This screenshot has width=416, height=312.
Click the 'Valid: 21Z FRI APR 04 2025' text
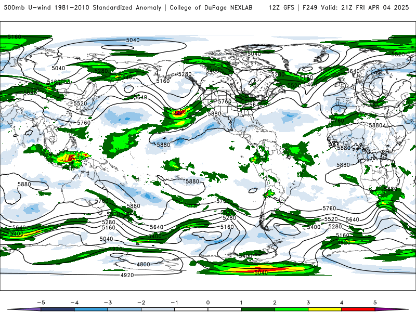coord(365,7)
